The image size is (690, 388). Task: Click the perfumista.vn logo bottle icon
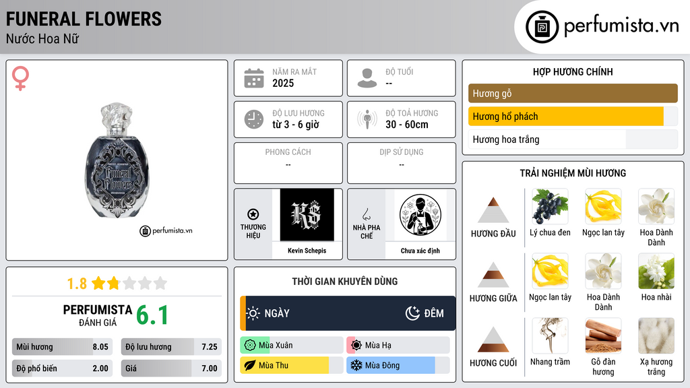pos(542,27)
